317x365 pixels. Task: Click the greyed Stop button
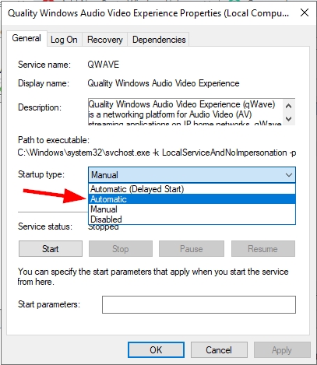pyautogui.click(x=121, y=249)
